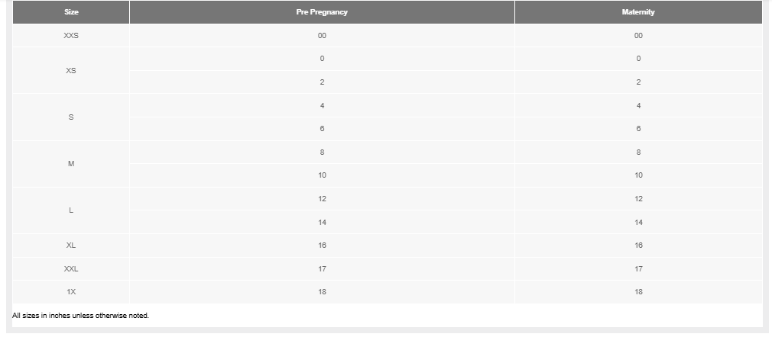This screenshot has width=772, height=337.
Task: Select the S size cell
Action: (x=71, y=117)
